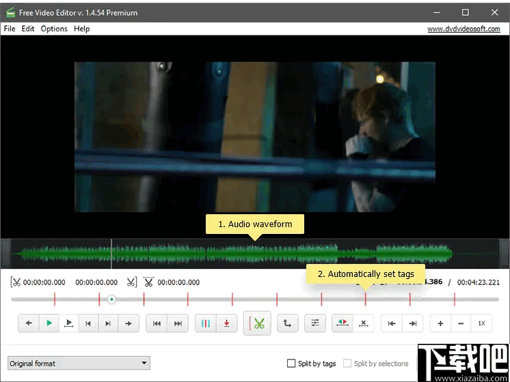This screenshot has width=510, height=382.
Task: Click the play selection button
Action: [68, 323]
